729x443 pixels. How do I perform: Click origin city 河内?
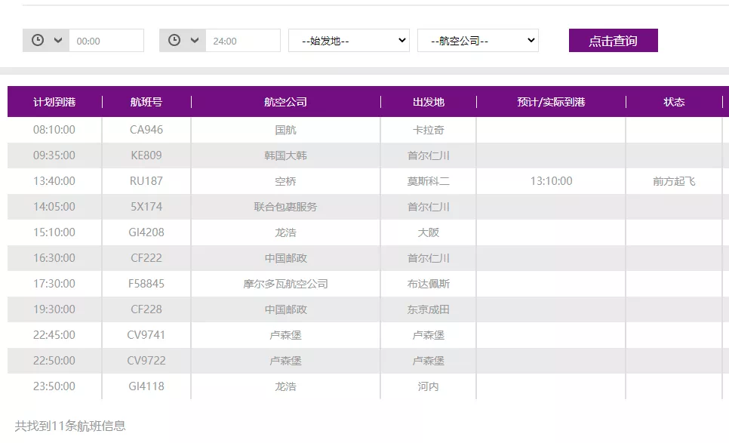pos(428,386)
